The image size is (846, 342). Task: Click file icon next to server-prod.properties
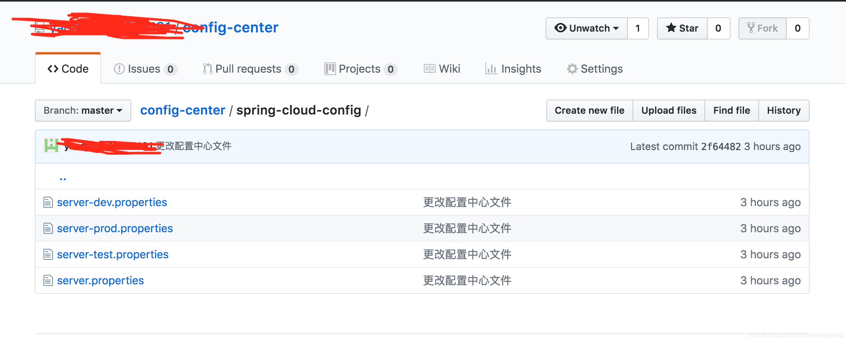[48, 228]
